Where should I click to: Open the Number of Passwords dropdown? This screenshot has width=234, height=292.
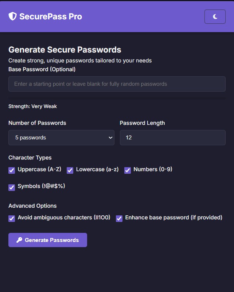(61, 138)
